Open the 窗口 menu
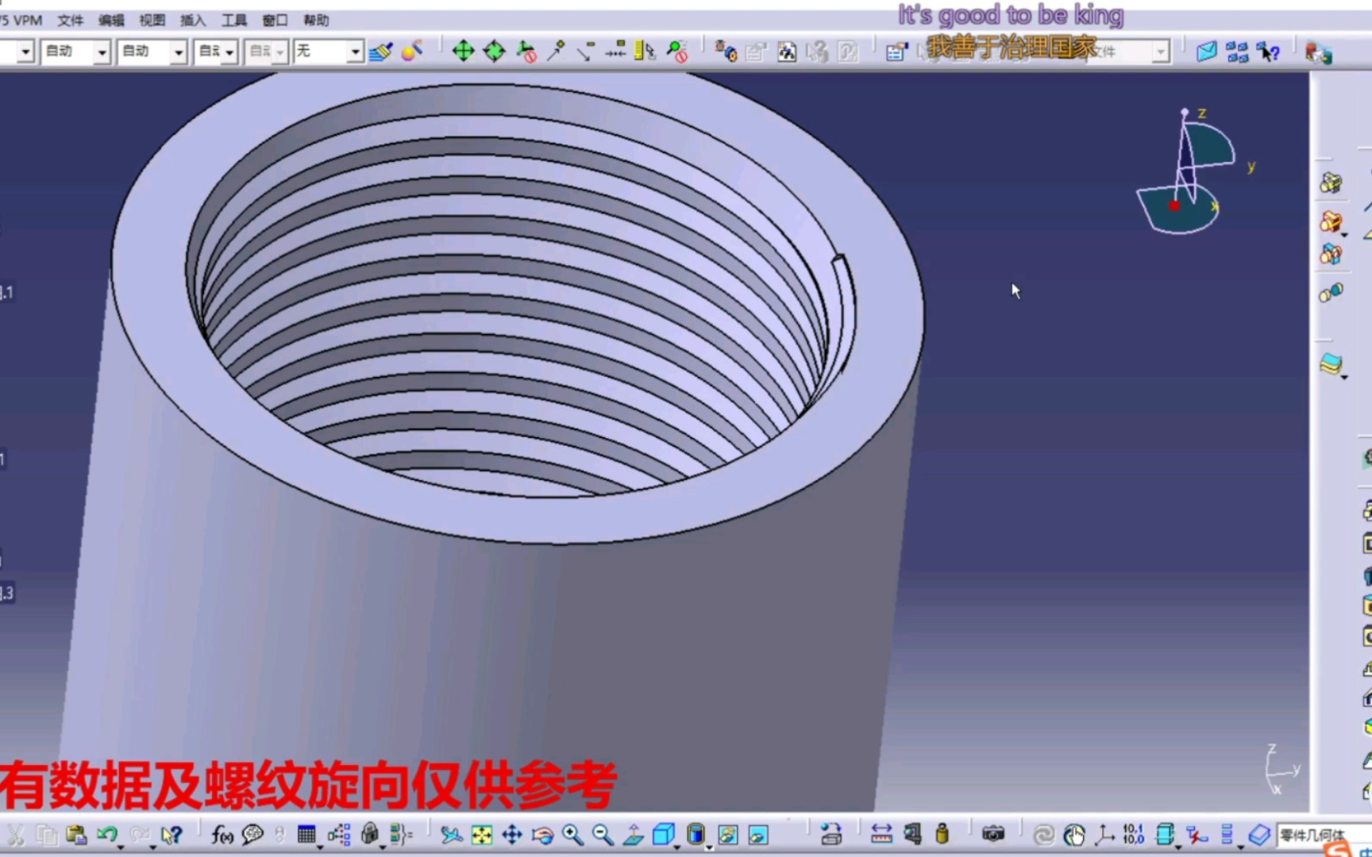The image size is (1372, 857). [275, 20]
